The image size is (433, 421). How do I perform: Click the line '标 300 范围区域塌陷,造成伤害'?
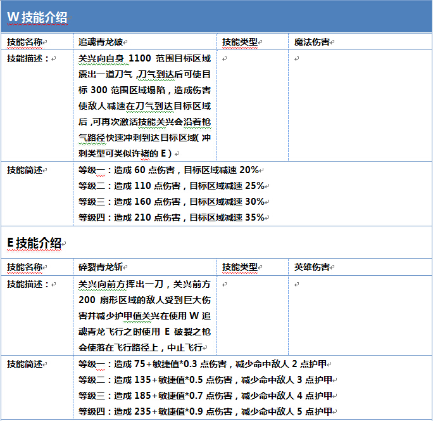coord(145,90)
